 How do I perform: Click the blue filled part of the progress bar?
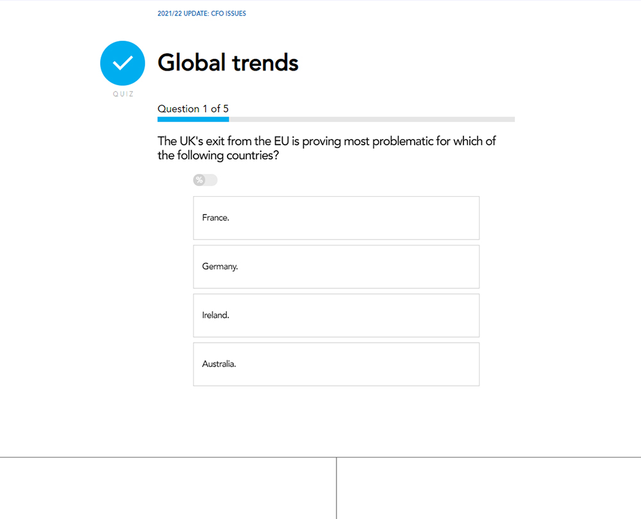point(193,119)
